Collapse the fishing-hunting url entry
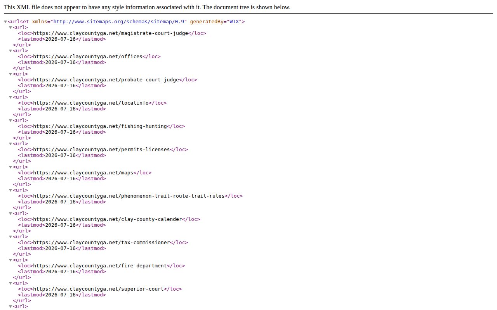497x310 pixels. (10, 121)
